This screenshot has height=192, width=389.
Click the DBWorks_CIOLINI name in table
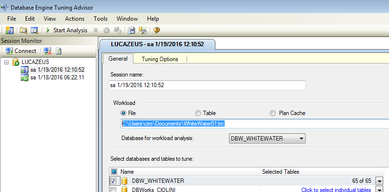click(154, 190)
